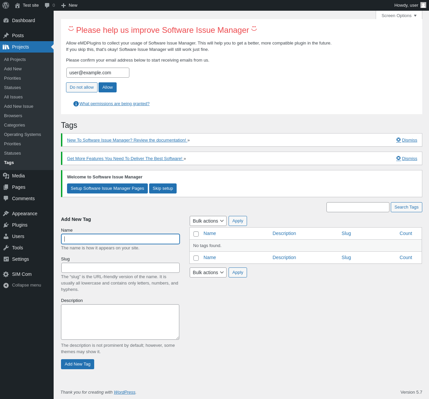Open Add New Issue submenu item
The height and width of the screenshot is (399, 429).
(19, 106)
